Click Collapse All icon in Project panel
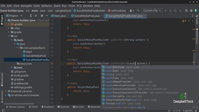This screenshot has width=199, height=112. coord(36,16)
